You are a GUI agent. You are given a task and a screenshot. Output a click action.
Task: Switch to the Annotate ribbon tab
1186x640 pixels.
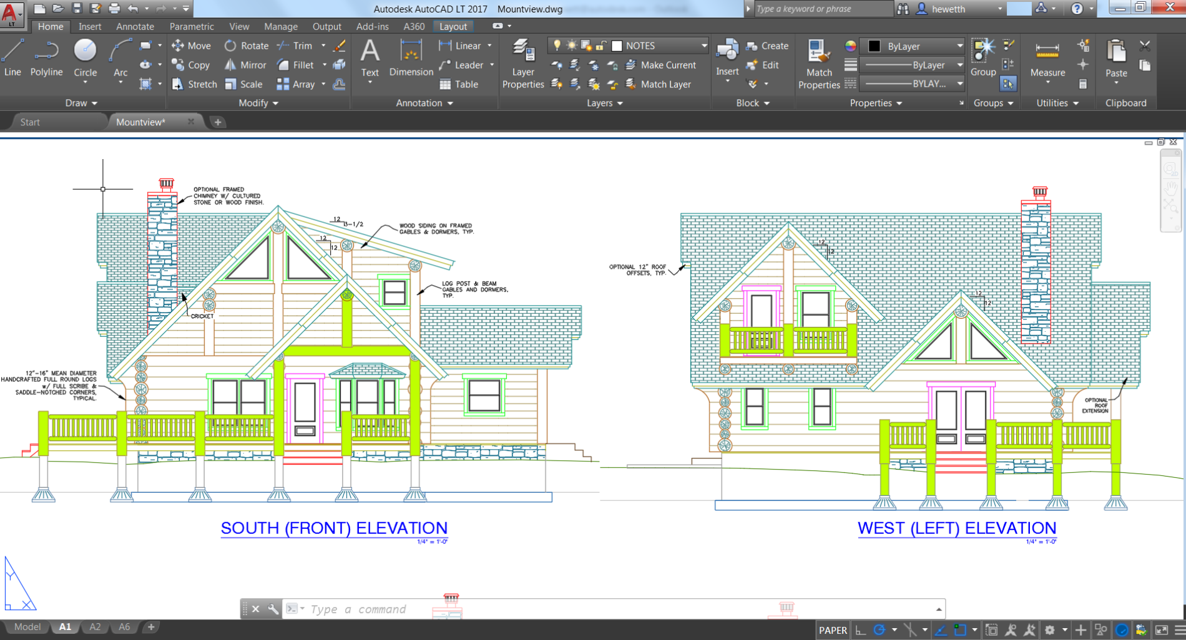tap(135, 26)
